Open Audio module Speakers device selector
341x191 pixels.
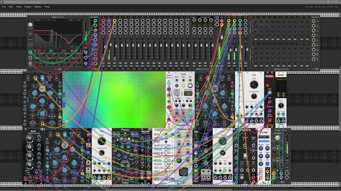click(x=281, y=79)
